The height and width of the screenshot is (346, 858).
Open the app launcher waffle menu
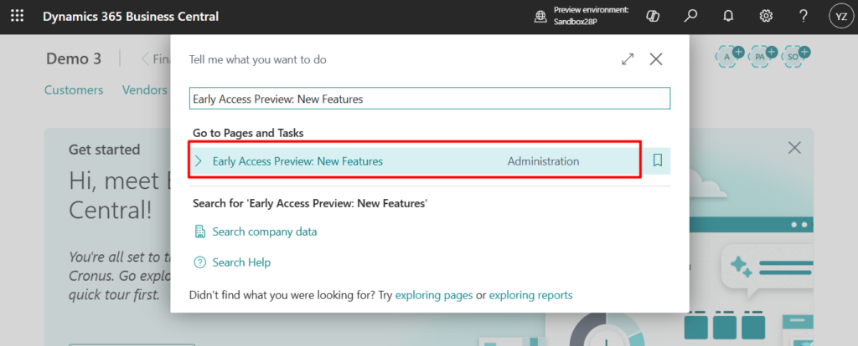click(x=17, y=17)
